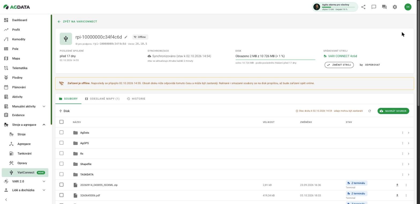Open settings gear icon in header
420x204 pixels.
click(x=395, y=7)
